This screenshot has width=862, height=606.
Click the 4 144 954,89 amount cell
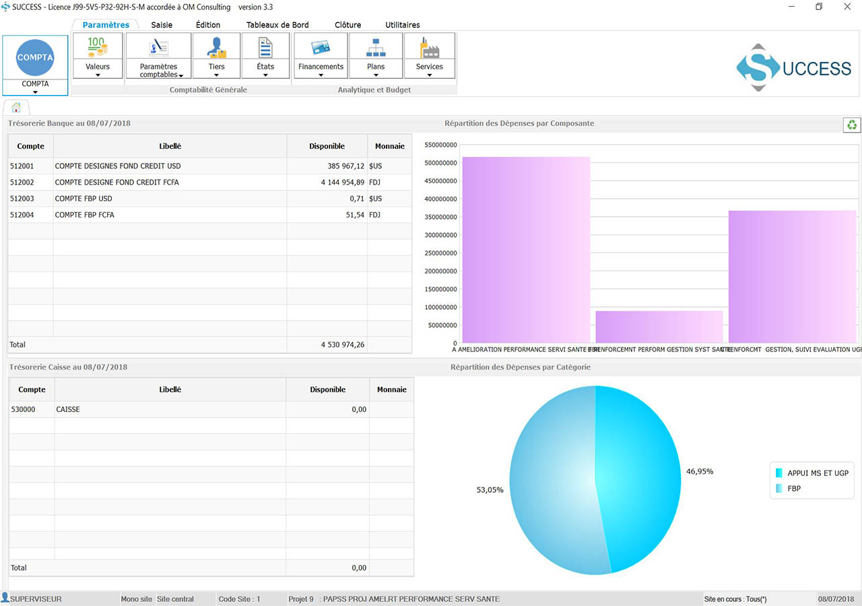pyautogui.click(x=327, y=182)
